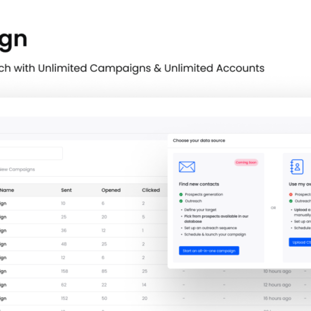Screen dimensions: 311x311
Task: Click the Find new contacts heading
Action: coord(199,184)
